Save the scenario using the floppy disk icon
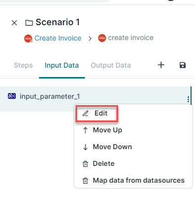This screenshot has width=195, height=200. [183, 65]
